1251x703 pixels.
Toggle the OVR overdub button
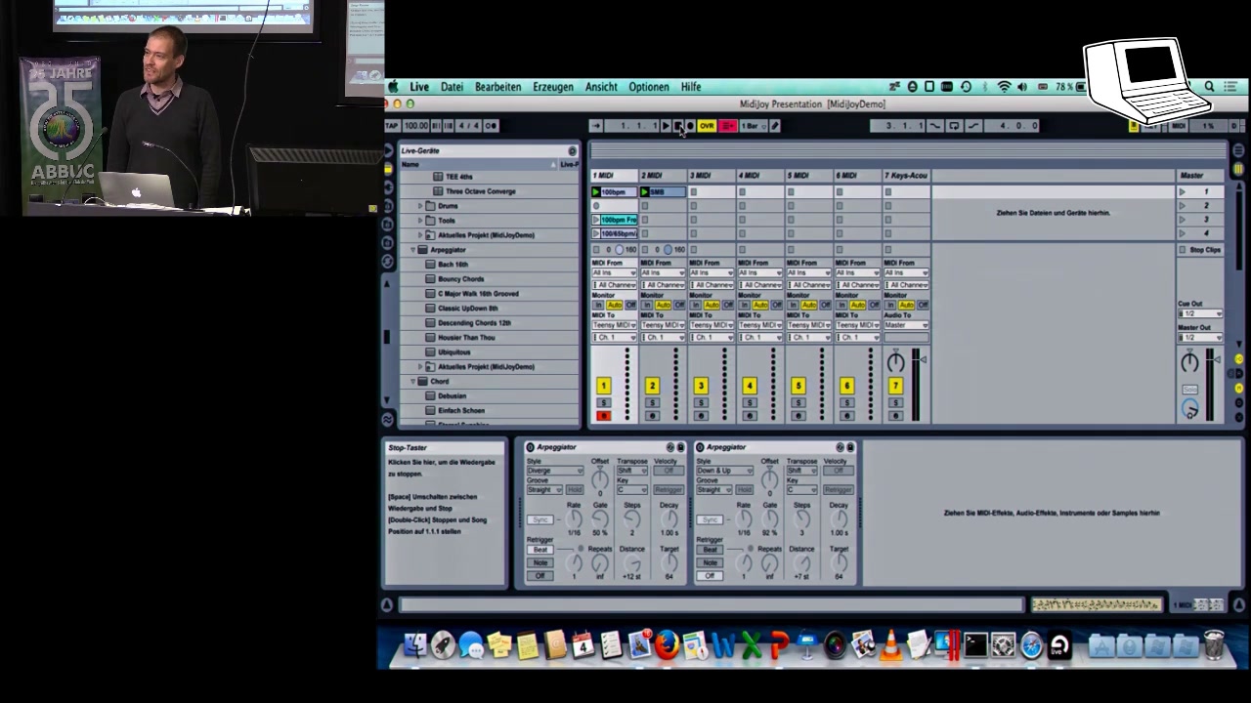click(707, 126)
